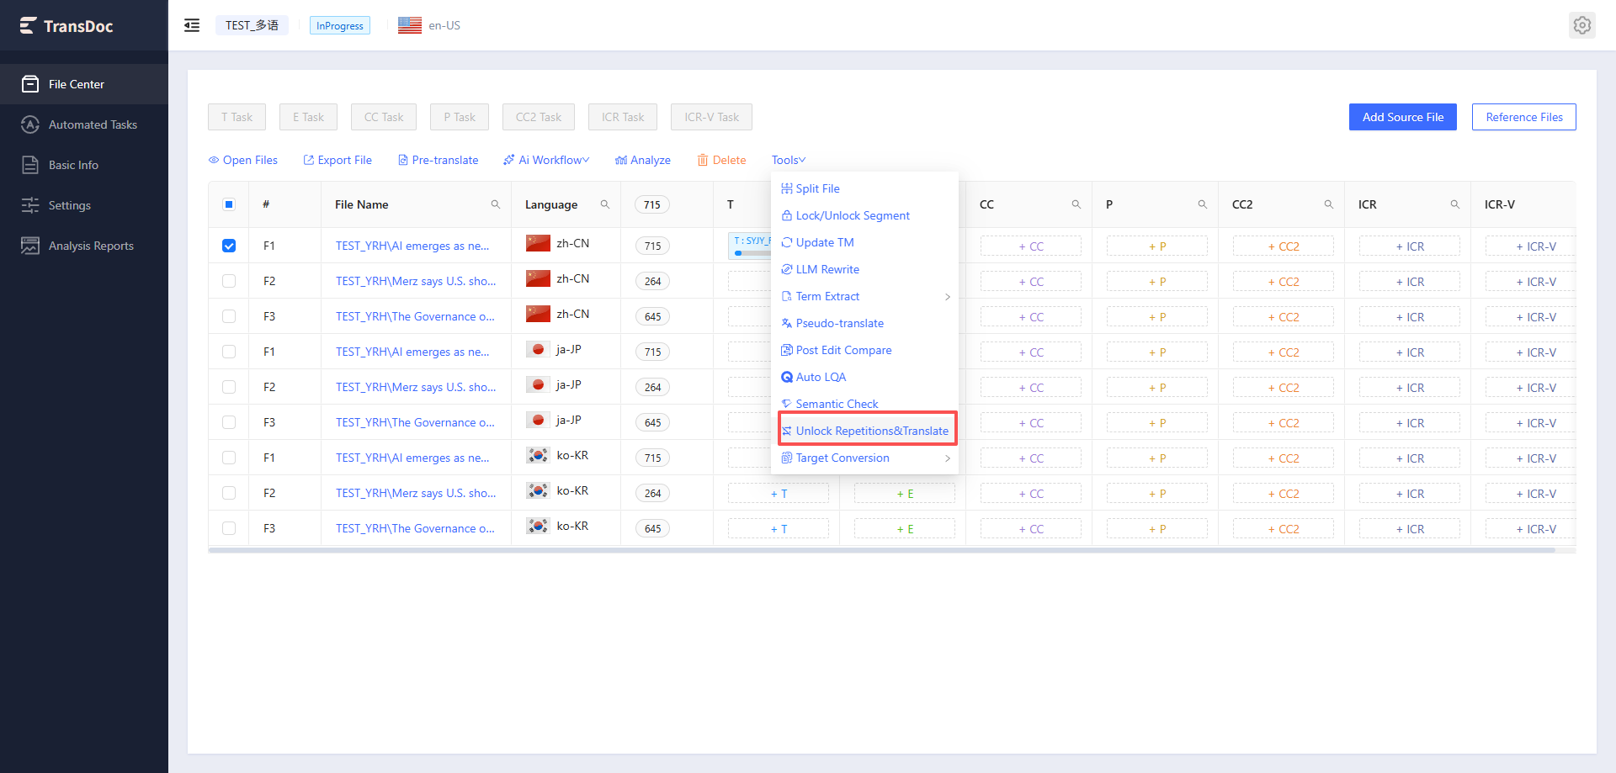Choose Split File from Tools menu
Viewport: 1616px width, 773px height.
865,188
